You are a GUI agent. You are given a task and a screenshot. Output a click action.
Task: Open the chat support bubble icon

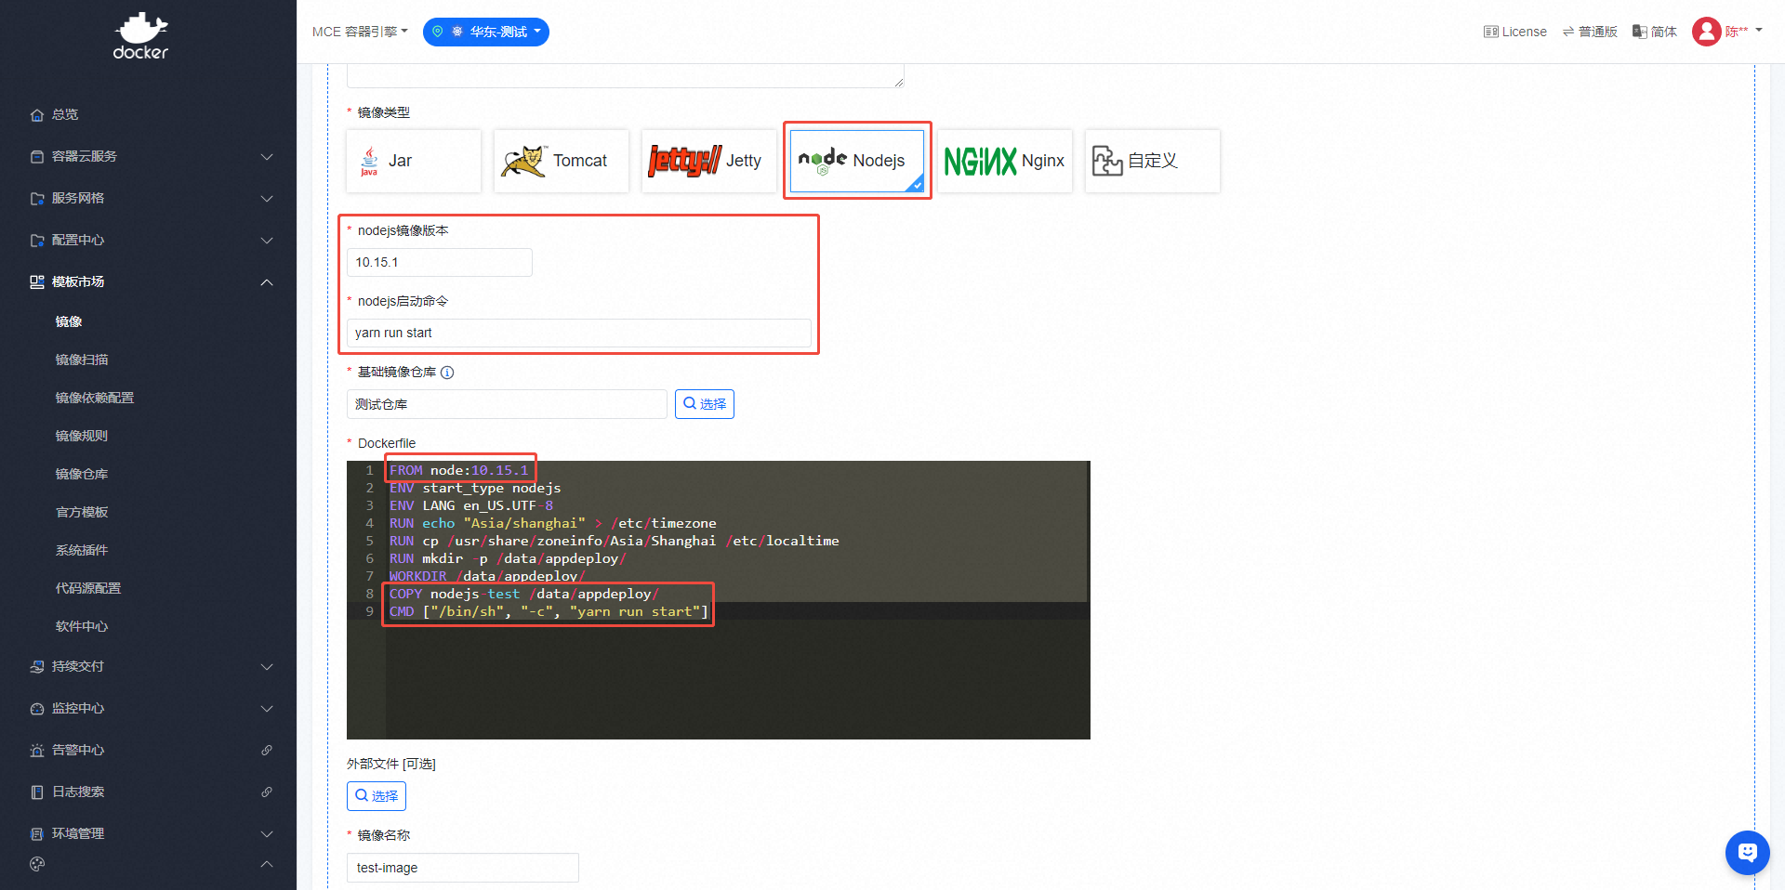click(1747, 852)
